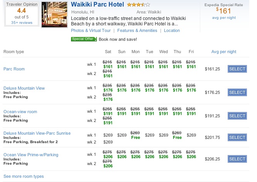
Task: Open the 35+ reviews link
Action: coord(22,23)
